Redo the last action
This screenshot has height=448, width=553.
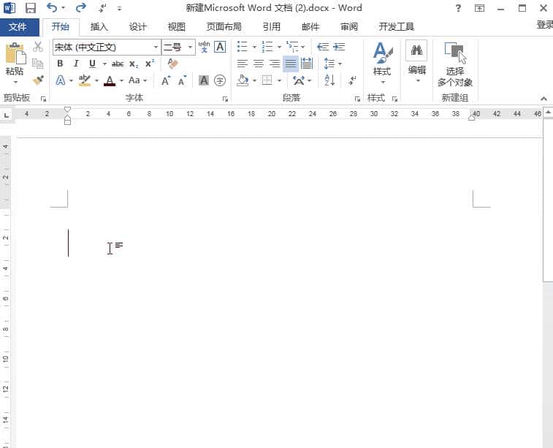[x=81, y=7]
